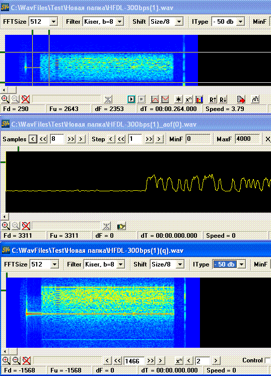Click zoom in magnifier in top window
This screenshot has height=376, width=271.
pos(5,99)
